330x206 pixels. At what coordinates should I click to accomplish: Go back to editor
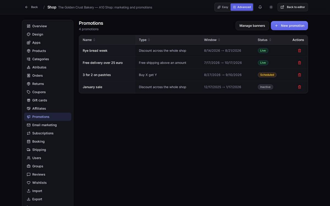tap(293, 7)
